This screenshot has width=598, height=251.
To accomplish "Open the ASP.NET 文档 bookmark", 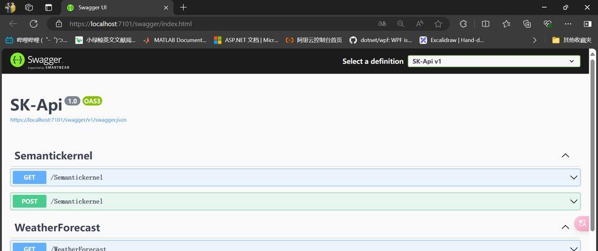I will [x=246, y=40].
